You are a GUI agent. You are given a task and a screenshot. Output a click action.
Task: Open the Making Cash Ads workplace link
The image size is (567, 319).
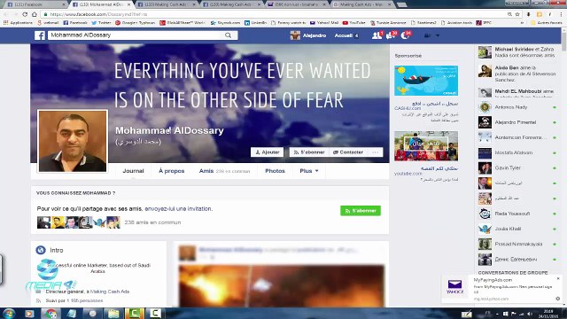[110, 292]
